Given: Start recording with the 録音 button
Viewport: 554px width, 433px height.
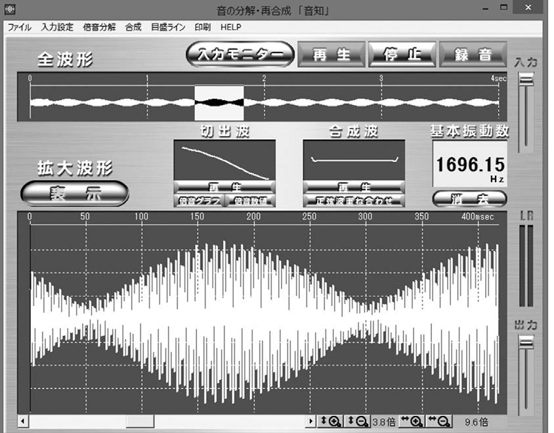Looking at the screenshot, I should (x=473, y=55).
